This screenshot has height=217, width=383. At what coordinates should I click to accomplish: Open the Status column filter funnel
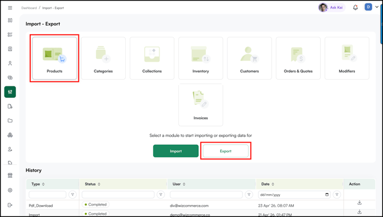pos(161,195)
